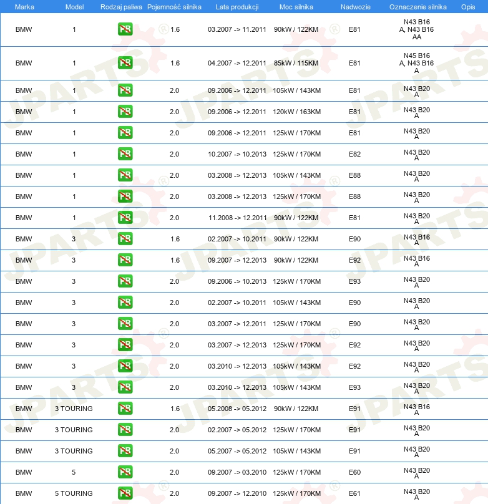This screenshot has height=504, width=488.
Task: Click fuel icon for 3 TOURING 1.6 row
Action: coord(125,409)
